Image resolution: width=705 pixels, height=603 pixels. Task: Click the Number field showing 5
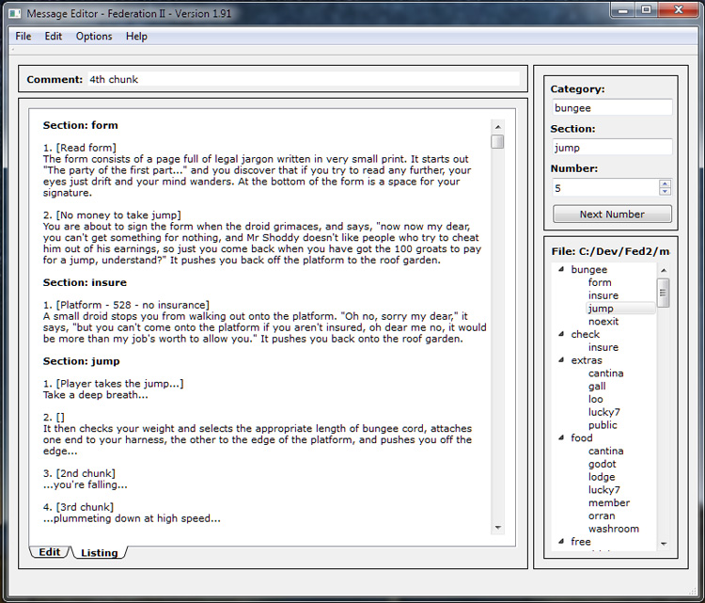(x=605, y=188)
